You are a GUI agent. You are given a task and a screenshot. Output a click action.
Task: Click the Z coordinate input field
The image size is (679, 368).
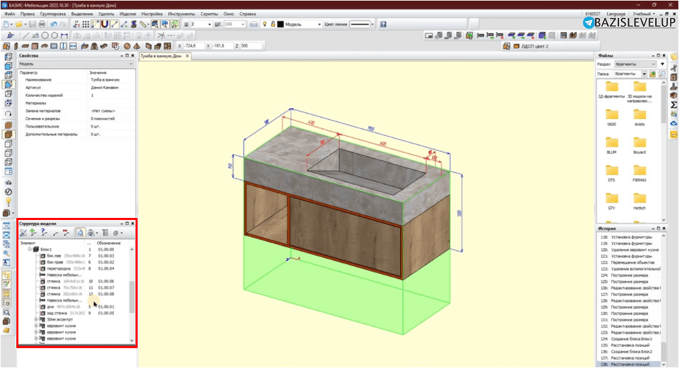coord(251,45)
